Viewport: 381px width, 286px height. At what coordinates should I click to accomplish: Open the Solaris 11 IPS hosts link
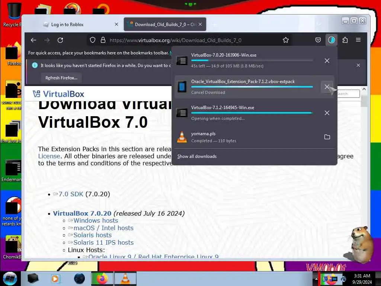pos(103,242)
